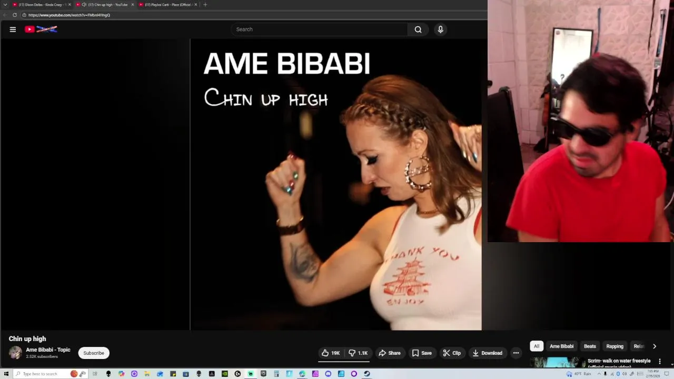Click the Windows taskbar search box

pos(50,374)
